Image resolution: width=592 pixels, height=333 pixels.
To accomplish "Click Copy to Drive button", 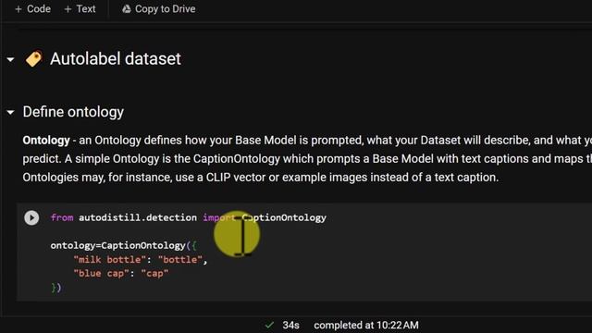I will pos(158,8).
